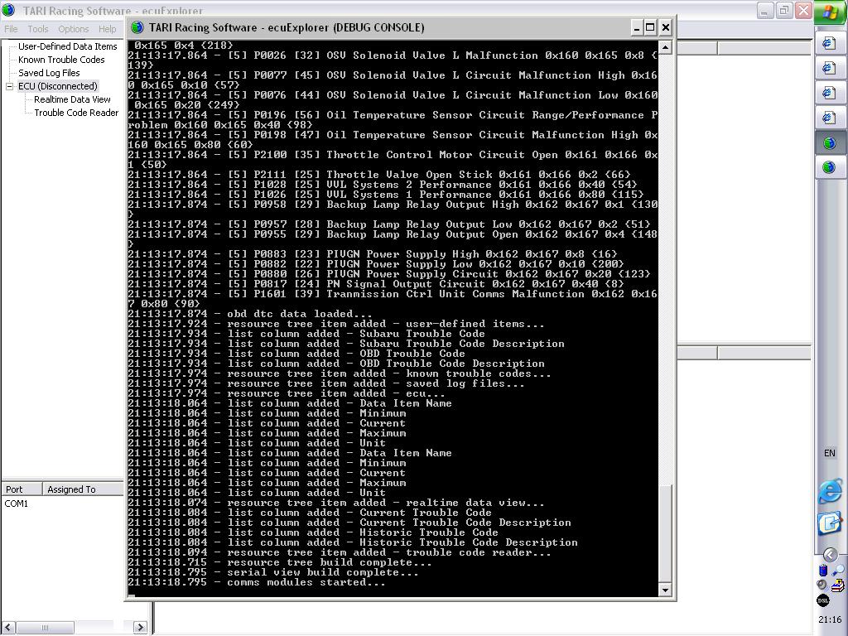Click the DSL tray icon
The width and height of the screenshot is (848, 636).
822,601
